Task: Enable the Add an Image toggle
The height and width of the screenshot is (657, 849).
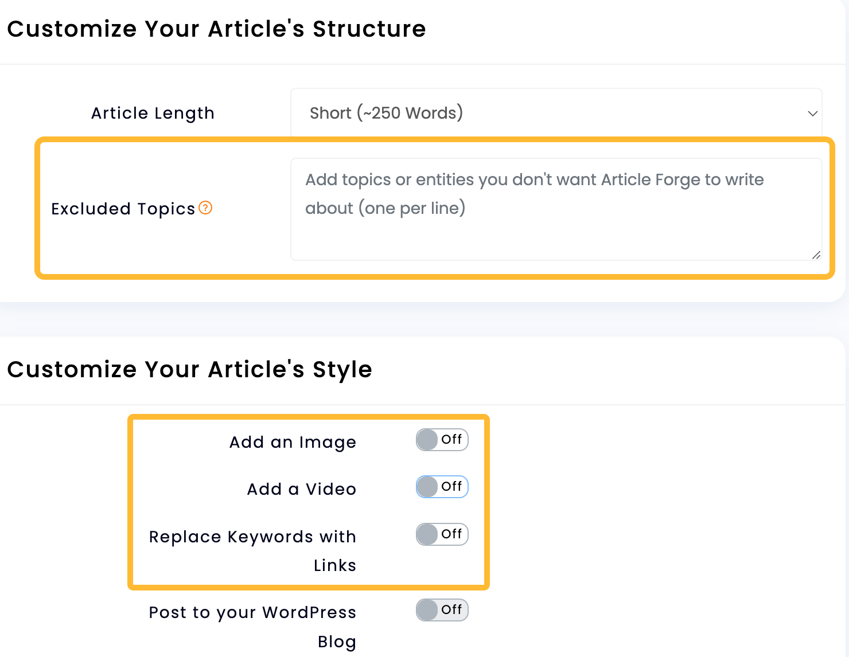Action: [x=442, y=440]
